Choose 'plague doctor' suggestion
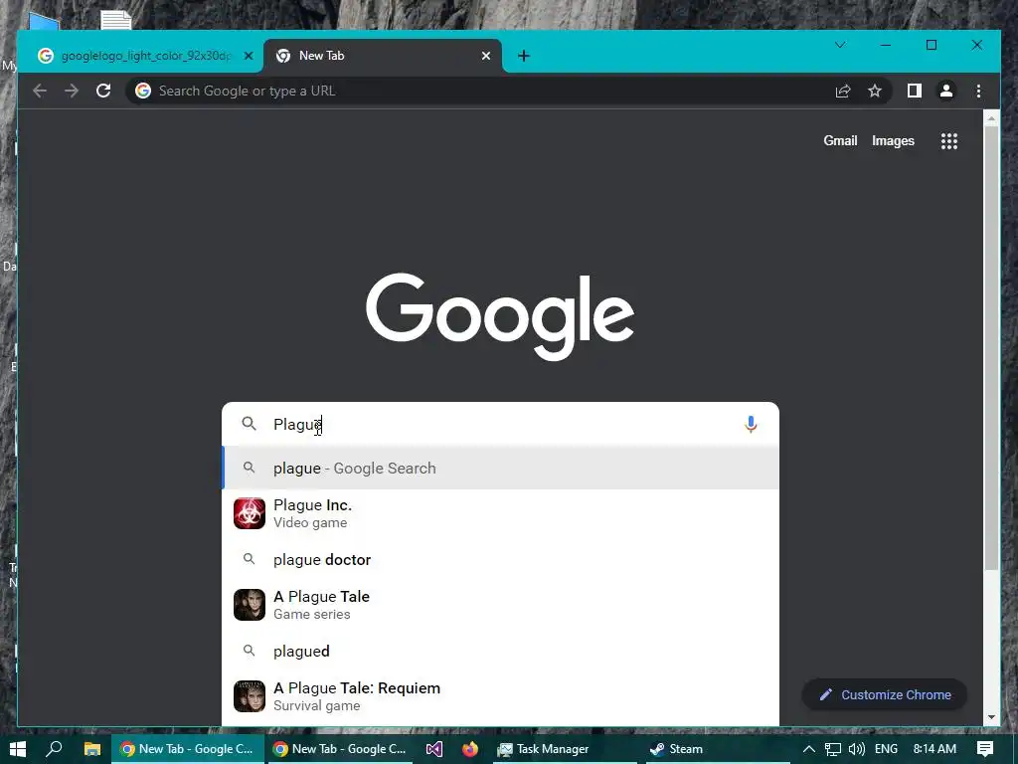 tap(501, 559)
